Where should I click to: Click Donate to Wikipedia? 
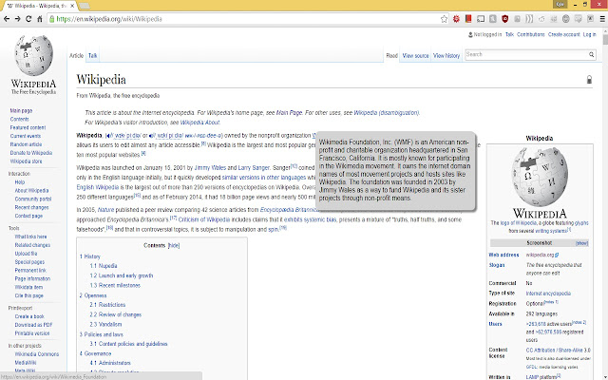(x=31, y=153)
